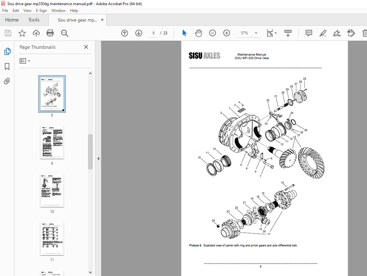Activate the Hand pan tool
This screenshot has height=276, width=367.
pyautogui.click(x=198, y=33)
